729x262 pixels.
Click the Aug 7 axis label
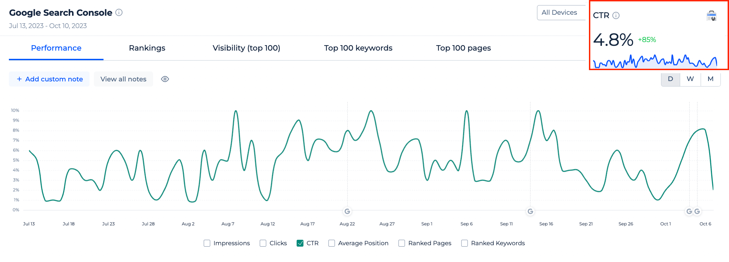click(x=228, y=224)
